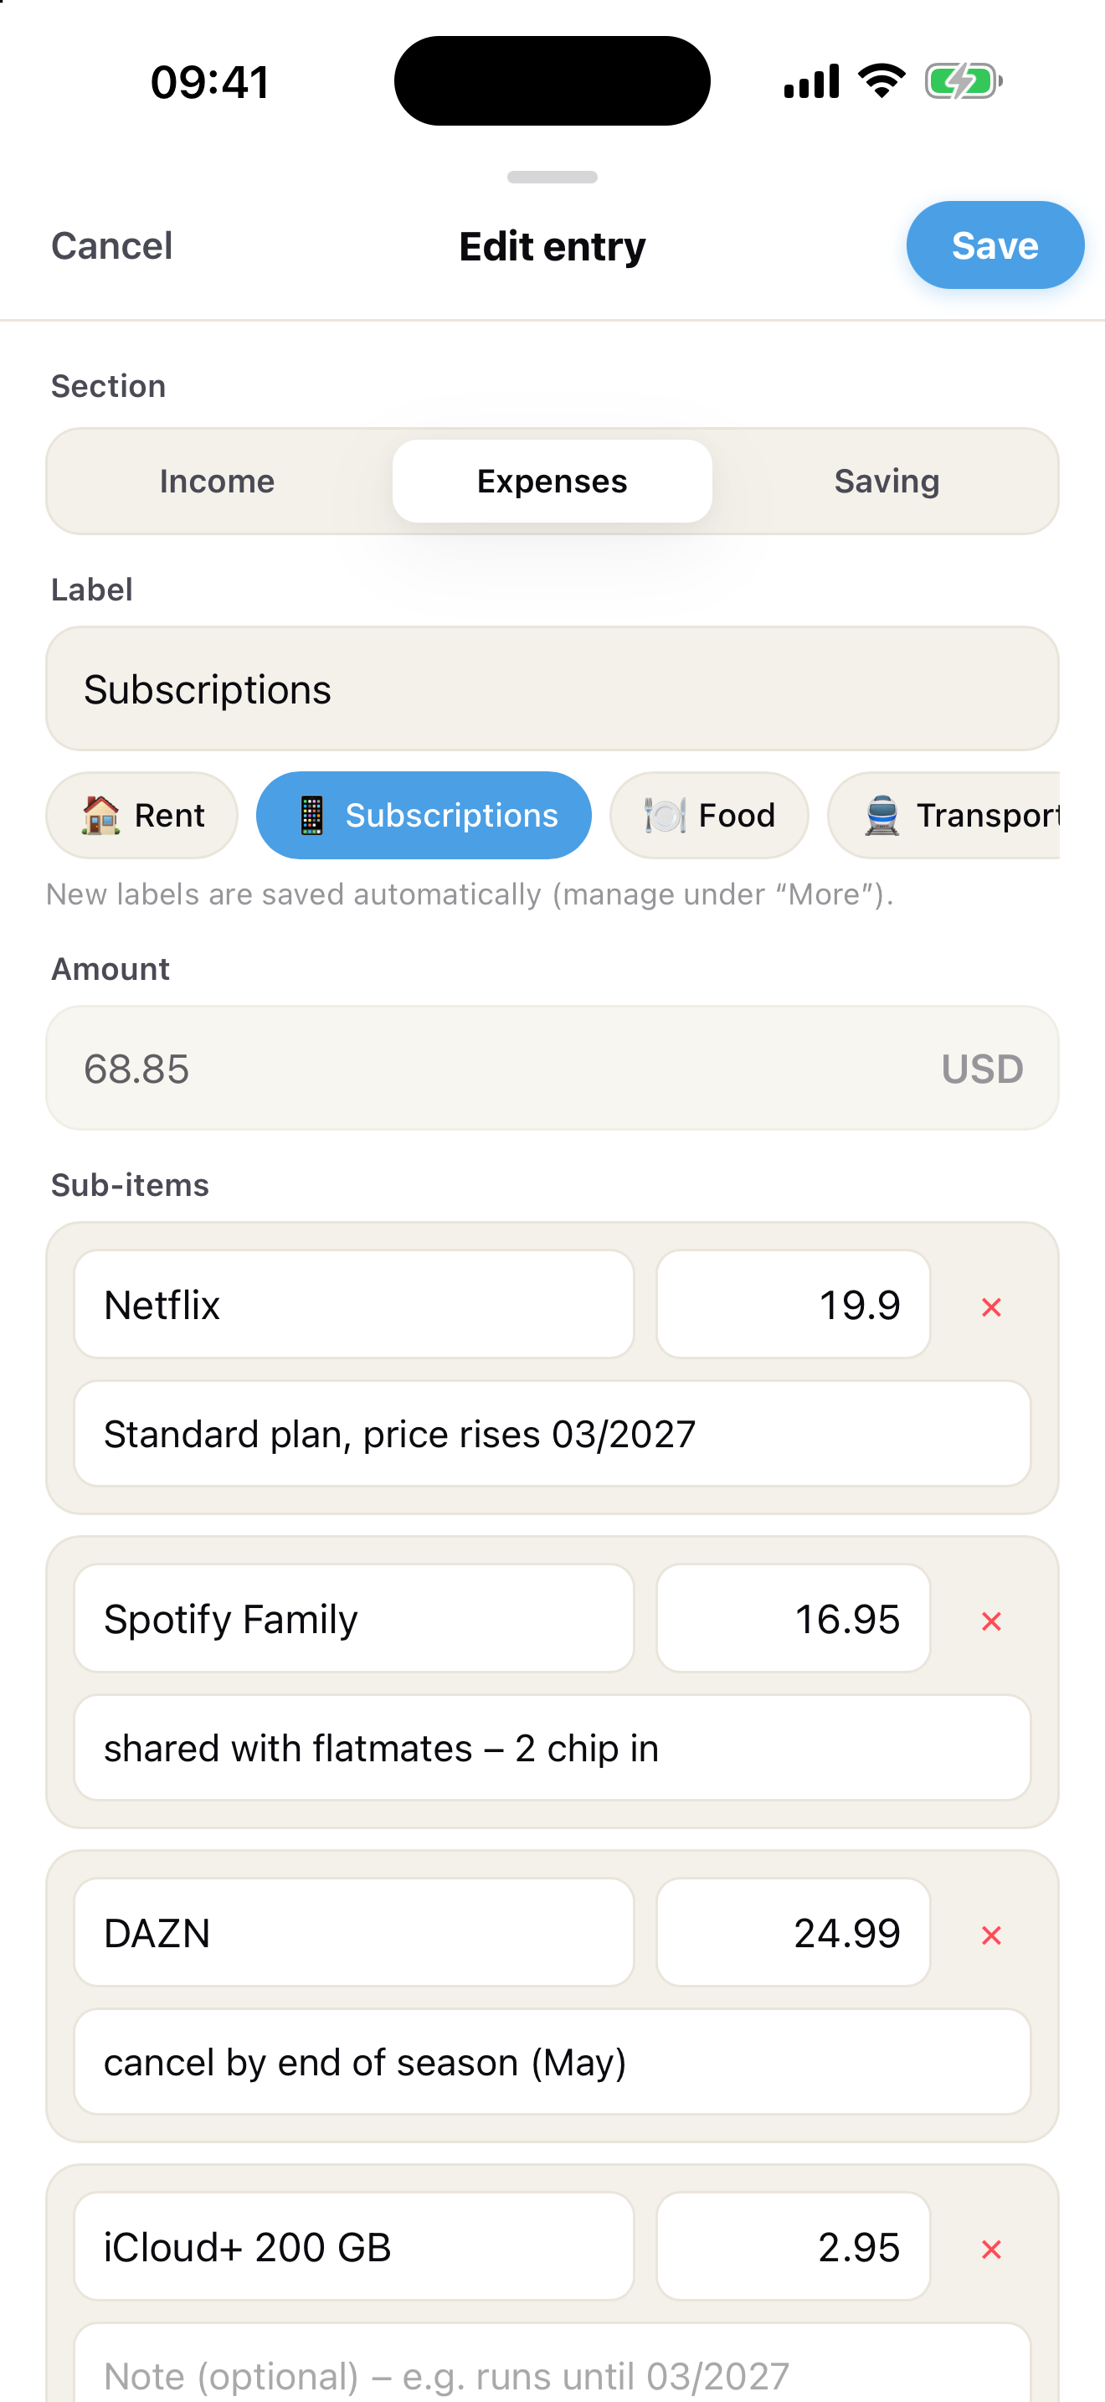Image resolution: width=1105 pixels, height=2402 pixels.
Task: Save the edited entry
Action: pos(995,245)
